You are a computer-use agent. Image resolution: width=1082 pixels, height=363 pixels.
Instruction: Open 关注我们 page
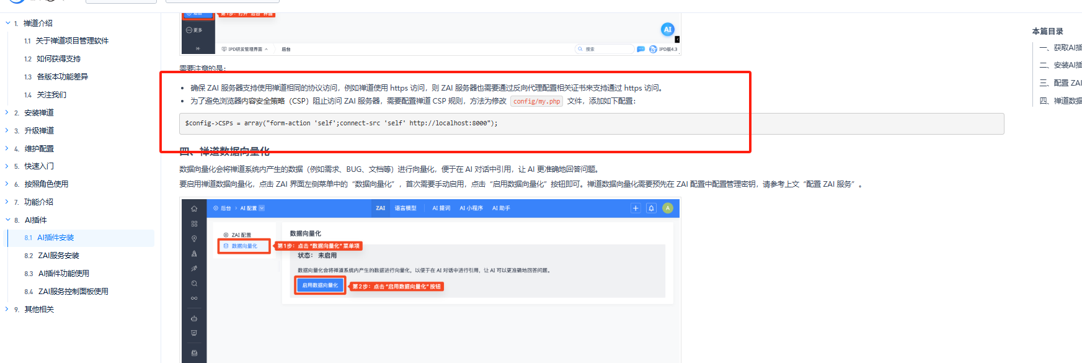[51, 95]
